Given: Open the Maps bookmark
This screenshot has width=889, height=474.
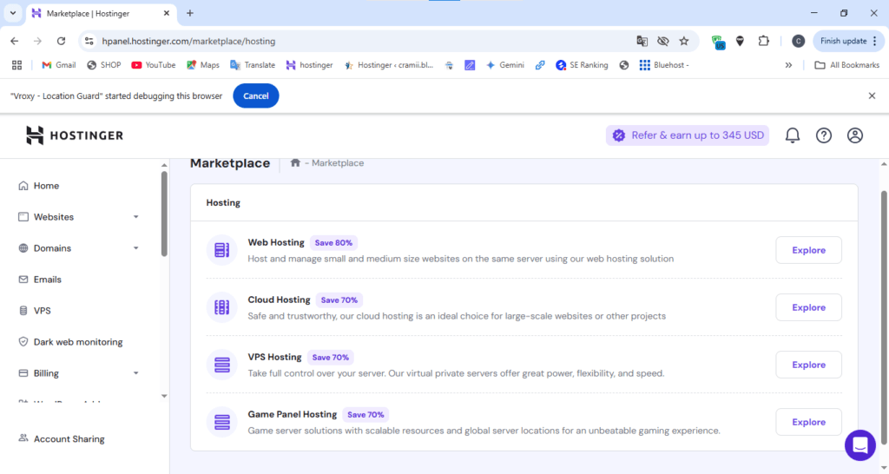Looking at the screenshot, I should 203,65.
